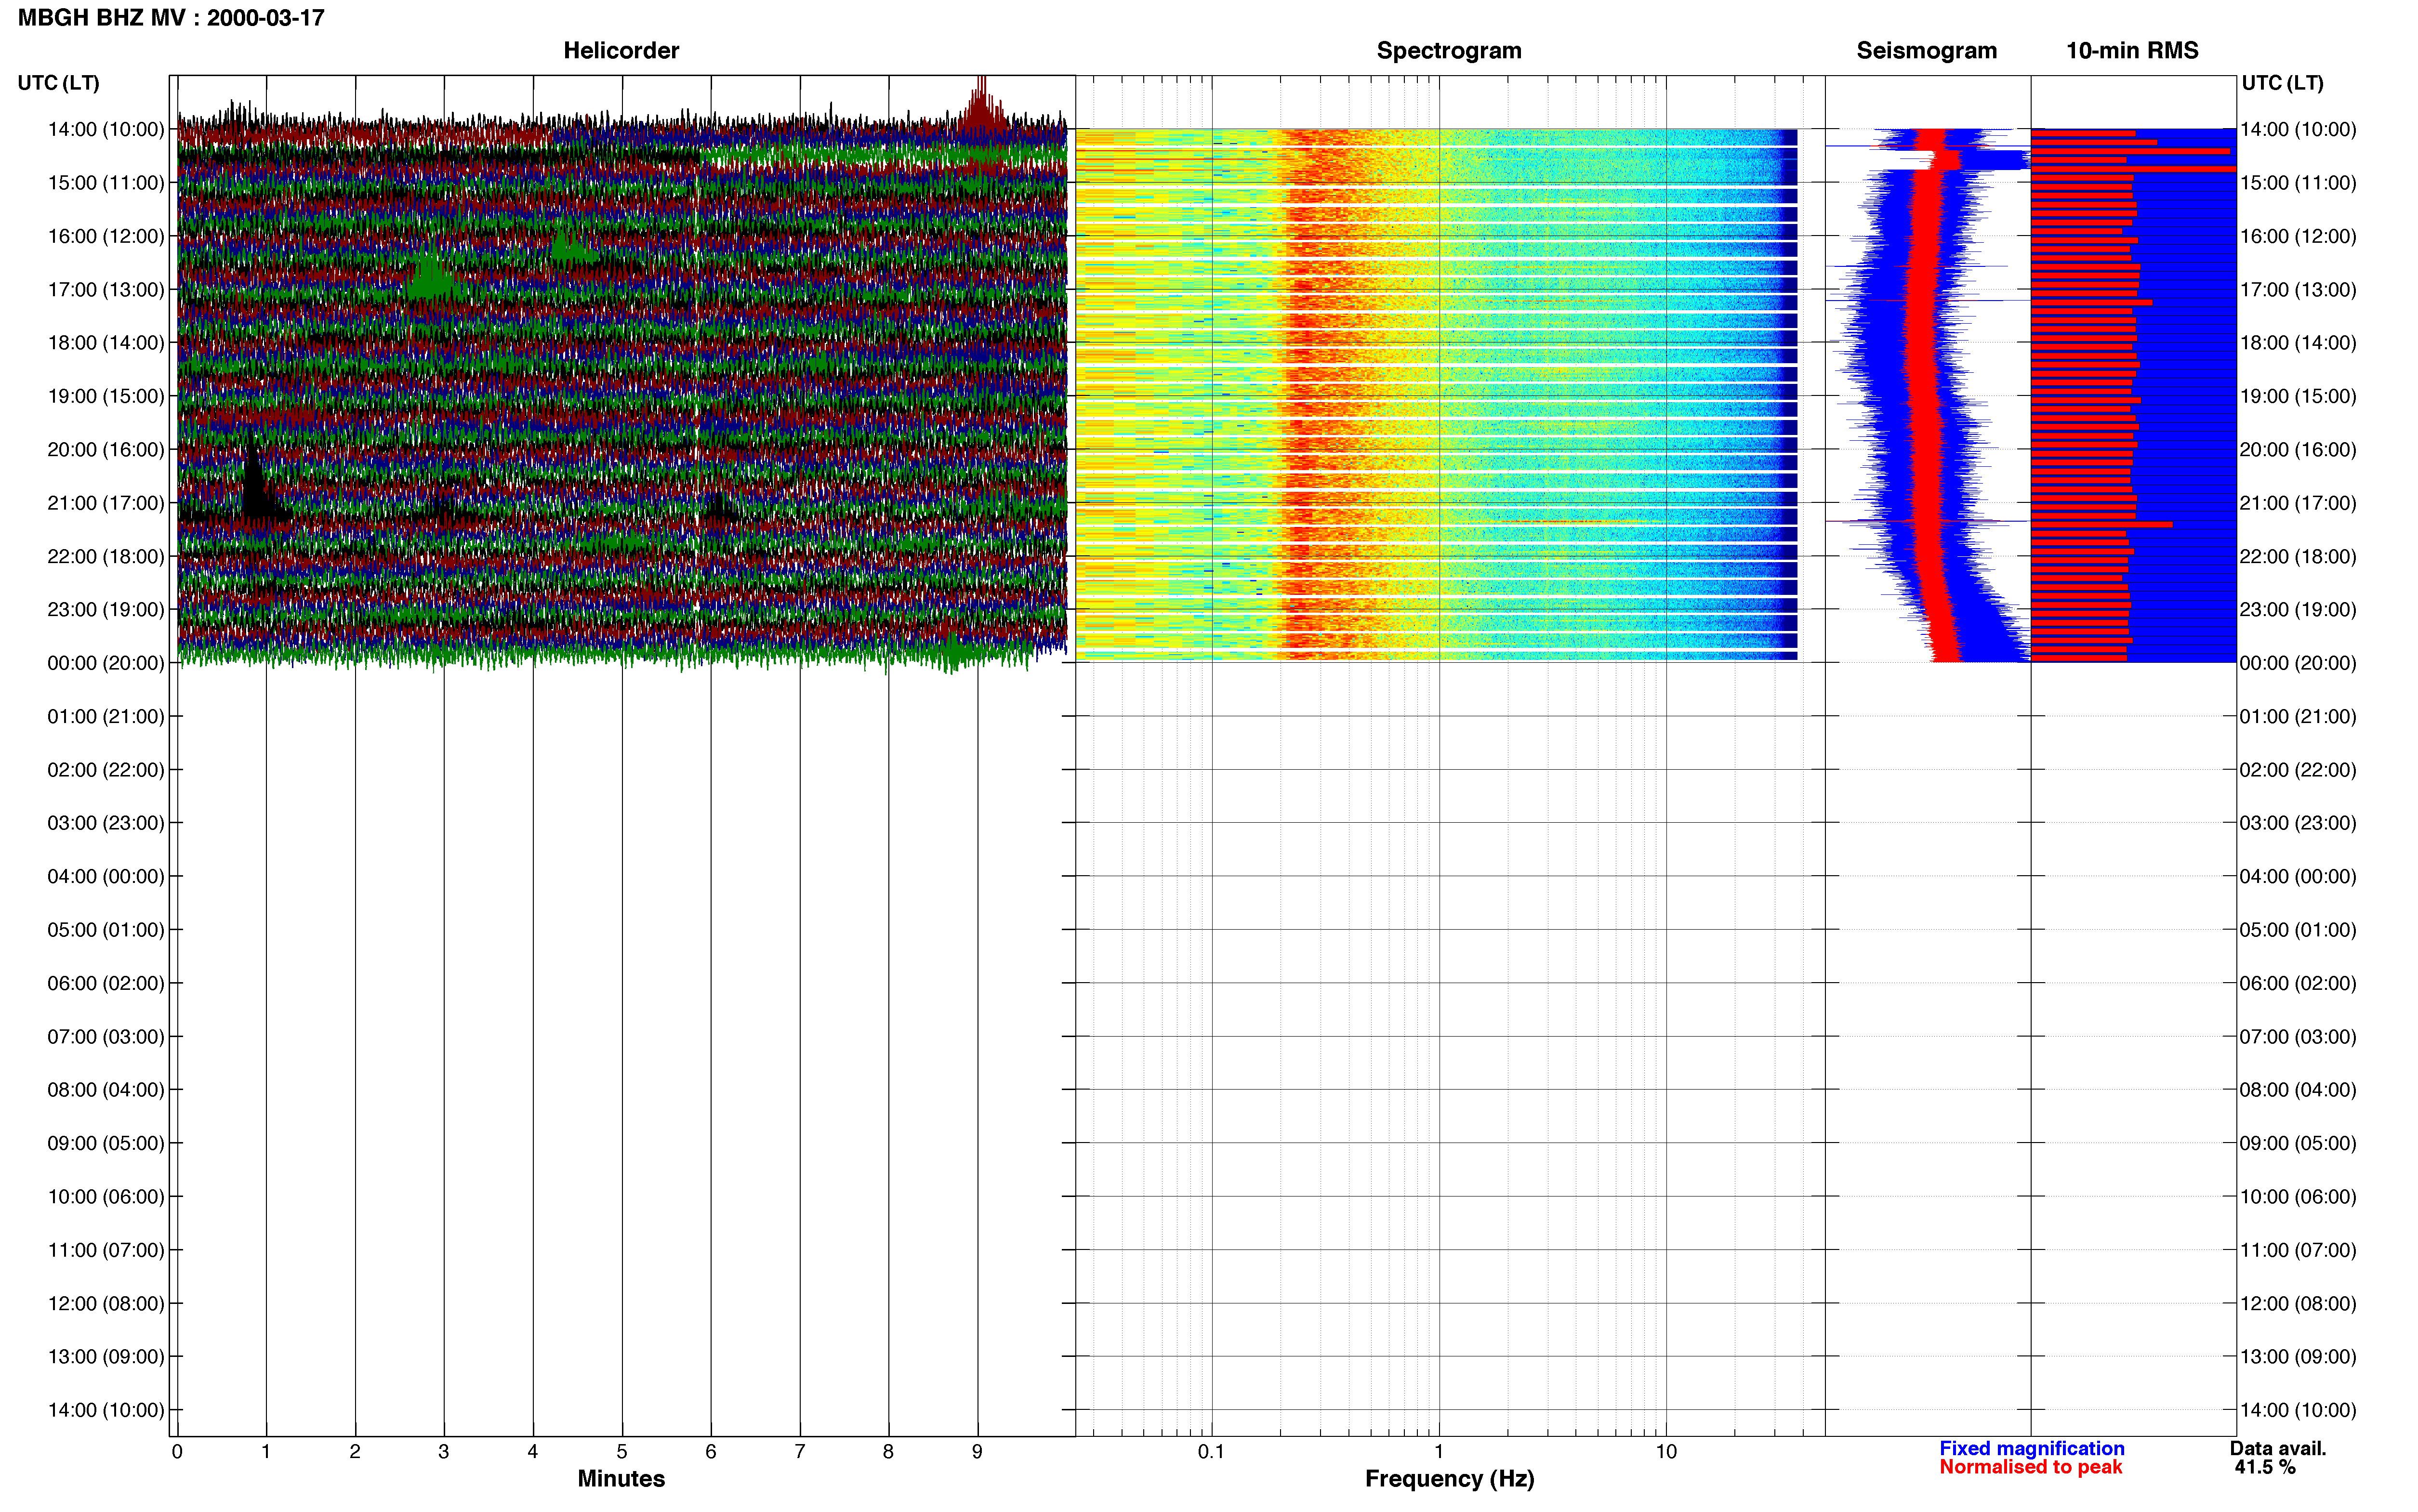Click the UTC (LT) label beside the RMS panel
Screen dimensions: 2418x1512
click(2282, 83)
